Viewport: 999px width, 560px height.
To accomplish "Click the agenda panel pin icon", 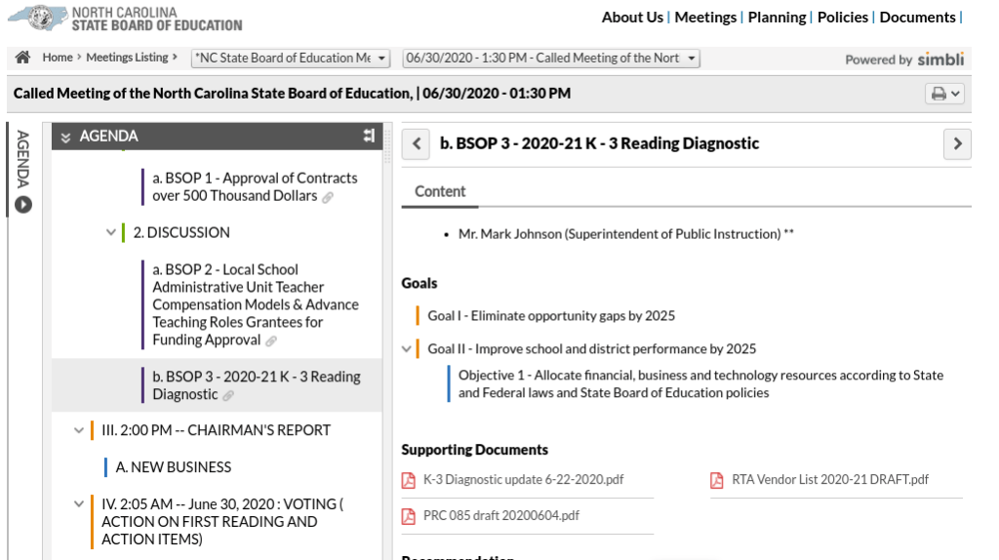I will click(368, 136).
